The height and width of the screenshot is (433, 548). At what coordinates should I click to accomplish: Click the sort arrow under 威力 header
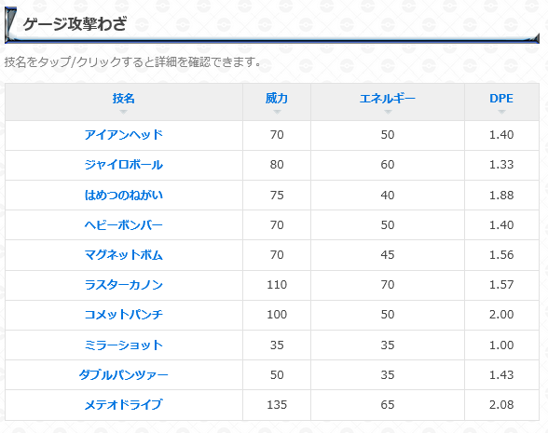click(277, 112)
